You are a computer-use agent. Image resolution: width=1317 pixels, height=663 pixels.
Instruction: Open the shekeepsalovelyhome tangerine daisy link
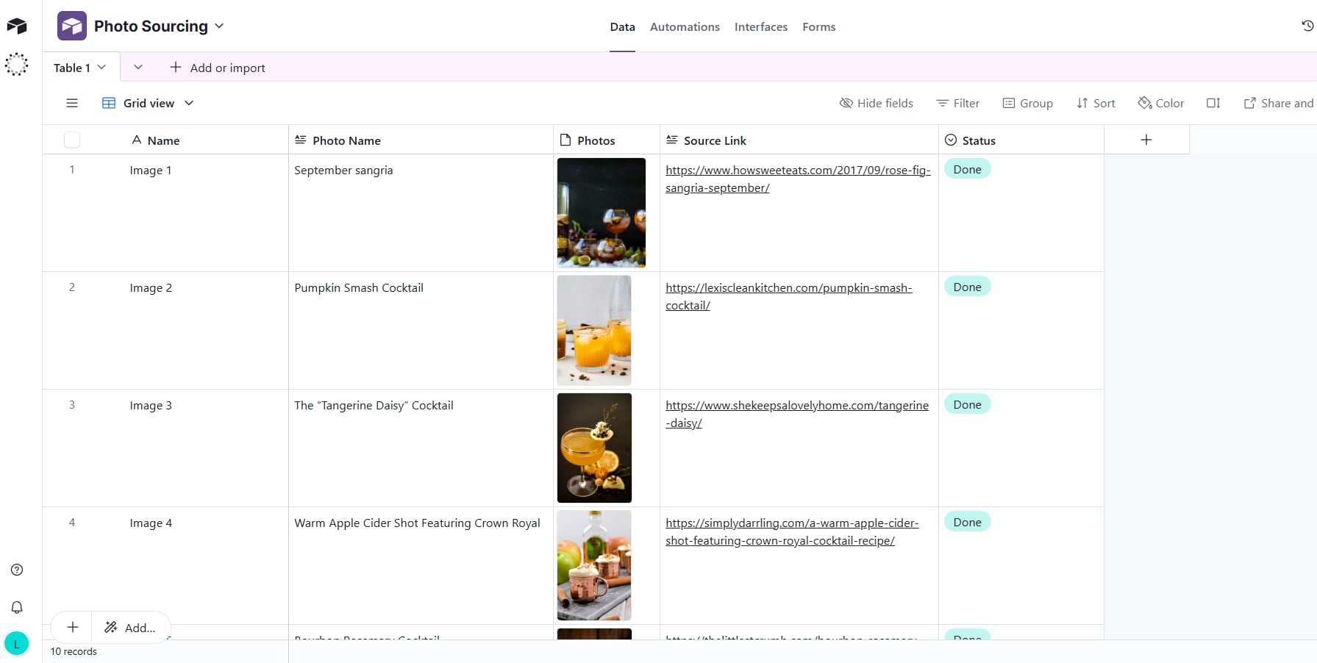point(797,414)
